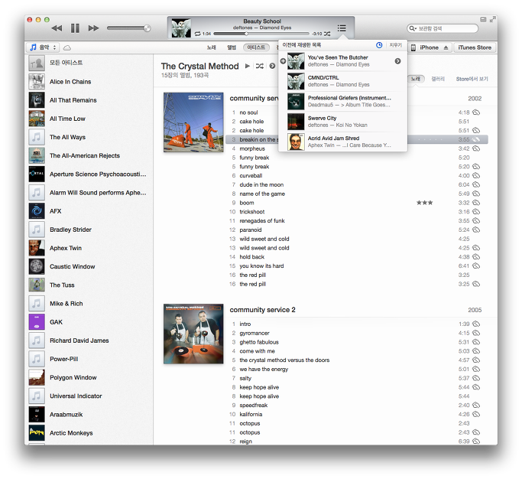Open the iTunes Store button
Image resolution: width=522 pixels, height=479 pixels.
[475, 47]
